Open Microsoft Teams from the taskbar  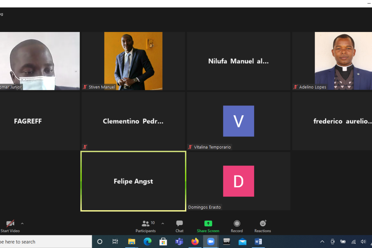(179, 241)
